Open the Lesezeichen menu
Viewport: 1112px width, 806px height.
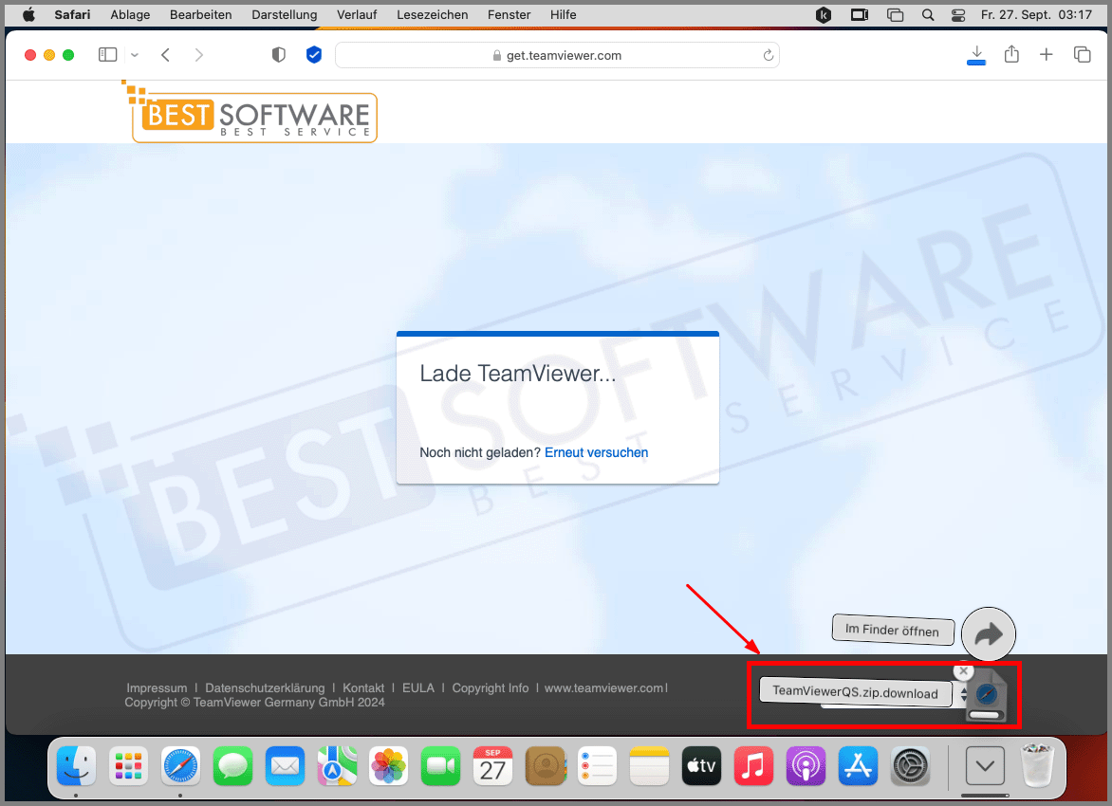click(x=433, y=14)
